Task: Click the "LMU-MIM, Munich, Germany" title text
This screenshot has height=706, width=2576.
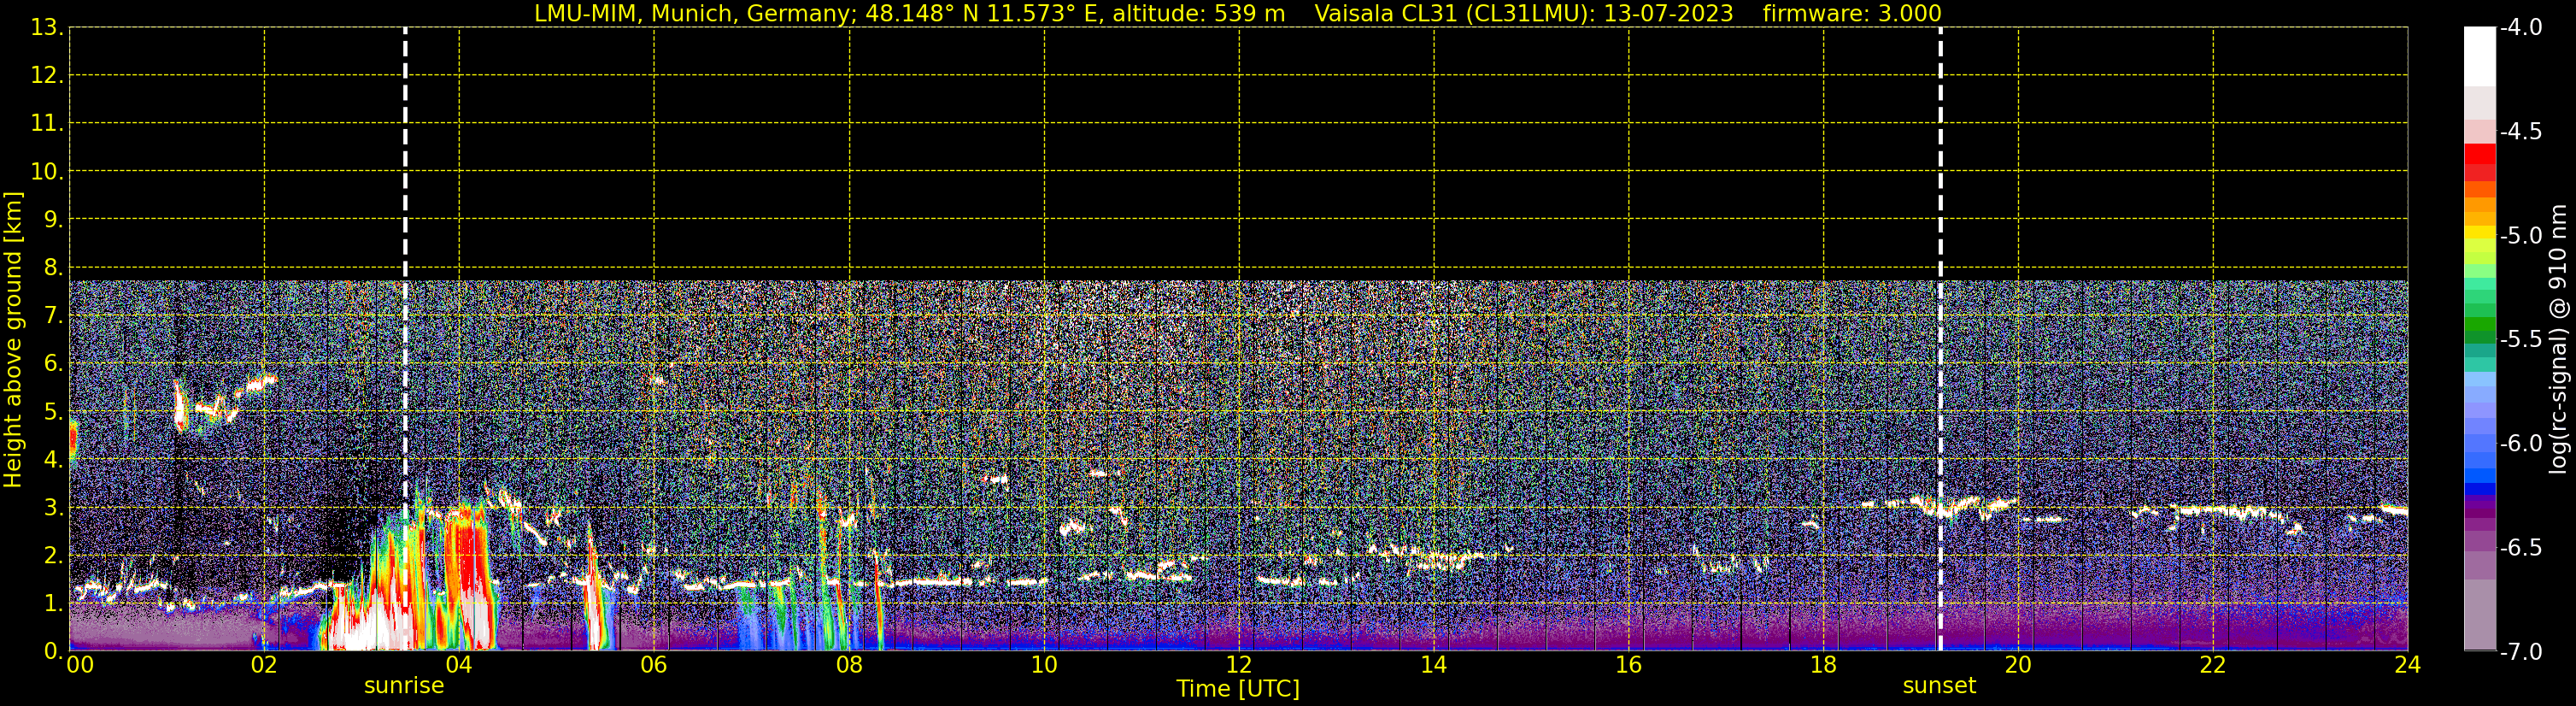Action: 690,14
